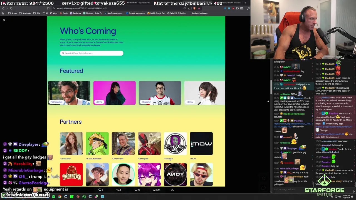
Task: Open the Photopea bookmark
Action: (x=93, y=13)
